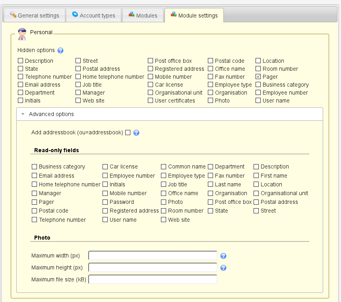Click help icon for Maximum width field
This screenshot has height=302, width=341.
tap(223, 256)
